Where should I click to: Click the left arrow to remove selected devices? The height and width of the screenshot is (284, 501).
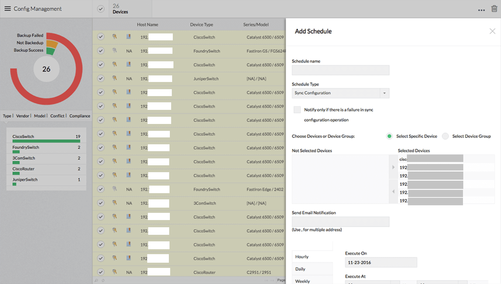[x=393, y=192]
